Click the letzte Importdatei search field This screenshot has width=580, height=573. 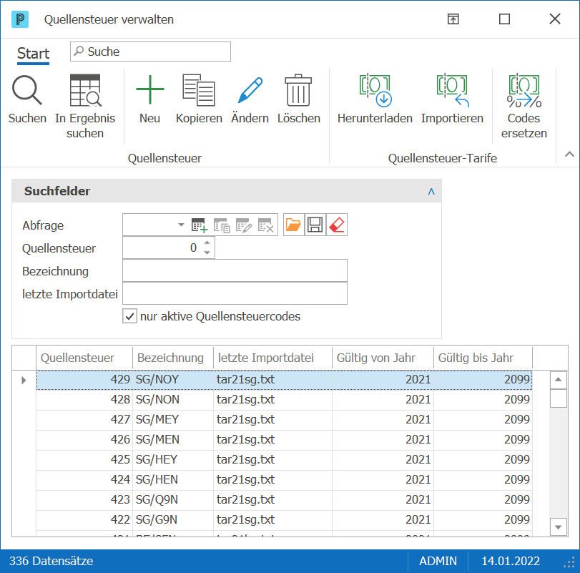(x=235, y=294)
